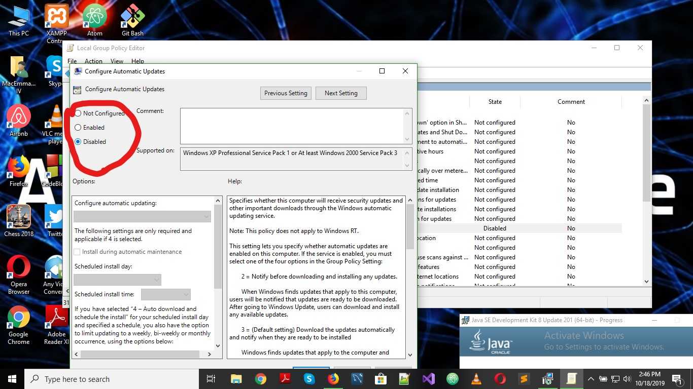Open Sublime Text from the taskbar

click(x=524, y=379)
